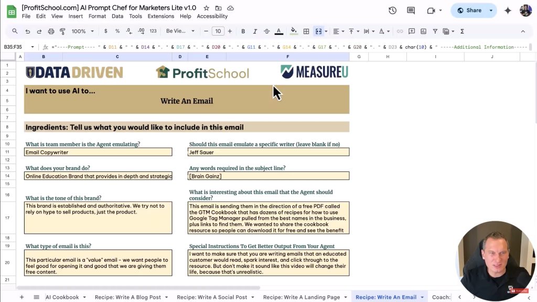
Task: Format as currency dollar sign
Action: click(x=105, y=31)
